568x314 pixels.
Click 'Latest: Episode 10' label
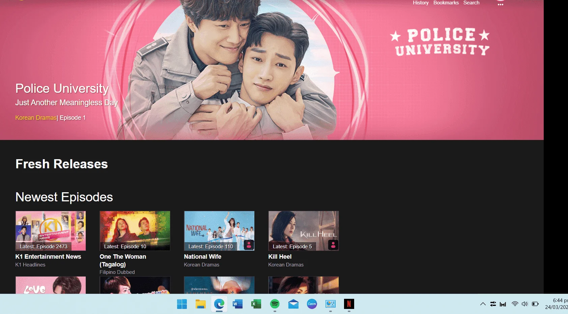(x=125, y=247)
